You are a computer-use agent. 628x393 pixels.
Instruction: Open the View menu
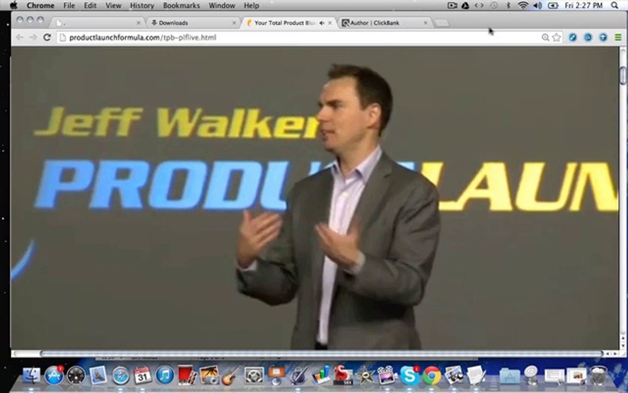[113, 5]
